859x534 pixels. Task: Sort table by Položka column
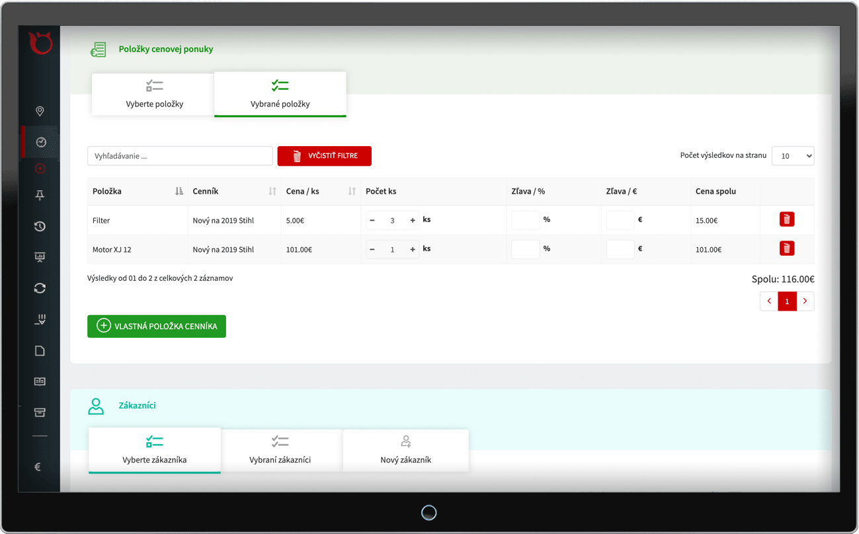coord(179,191)
